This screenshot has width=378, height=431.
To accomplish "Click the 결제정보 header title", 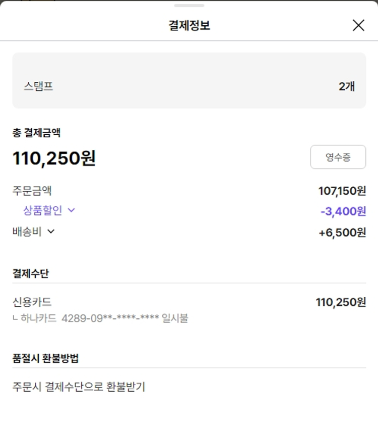I will 189,25.
